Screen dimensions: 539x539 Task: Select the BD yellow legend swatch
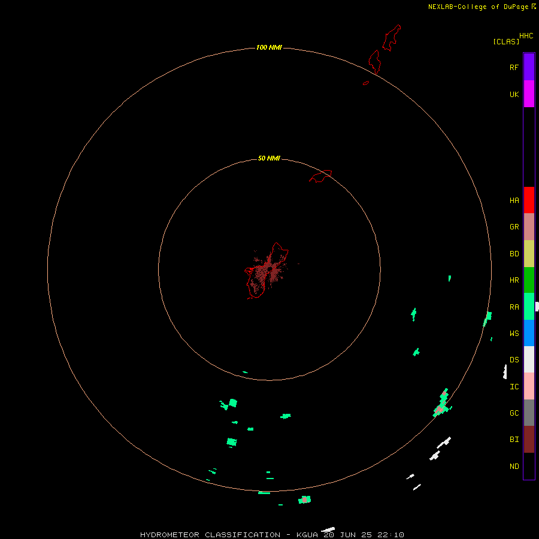pos(529,253)
